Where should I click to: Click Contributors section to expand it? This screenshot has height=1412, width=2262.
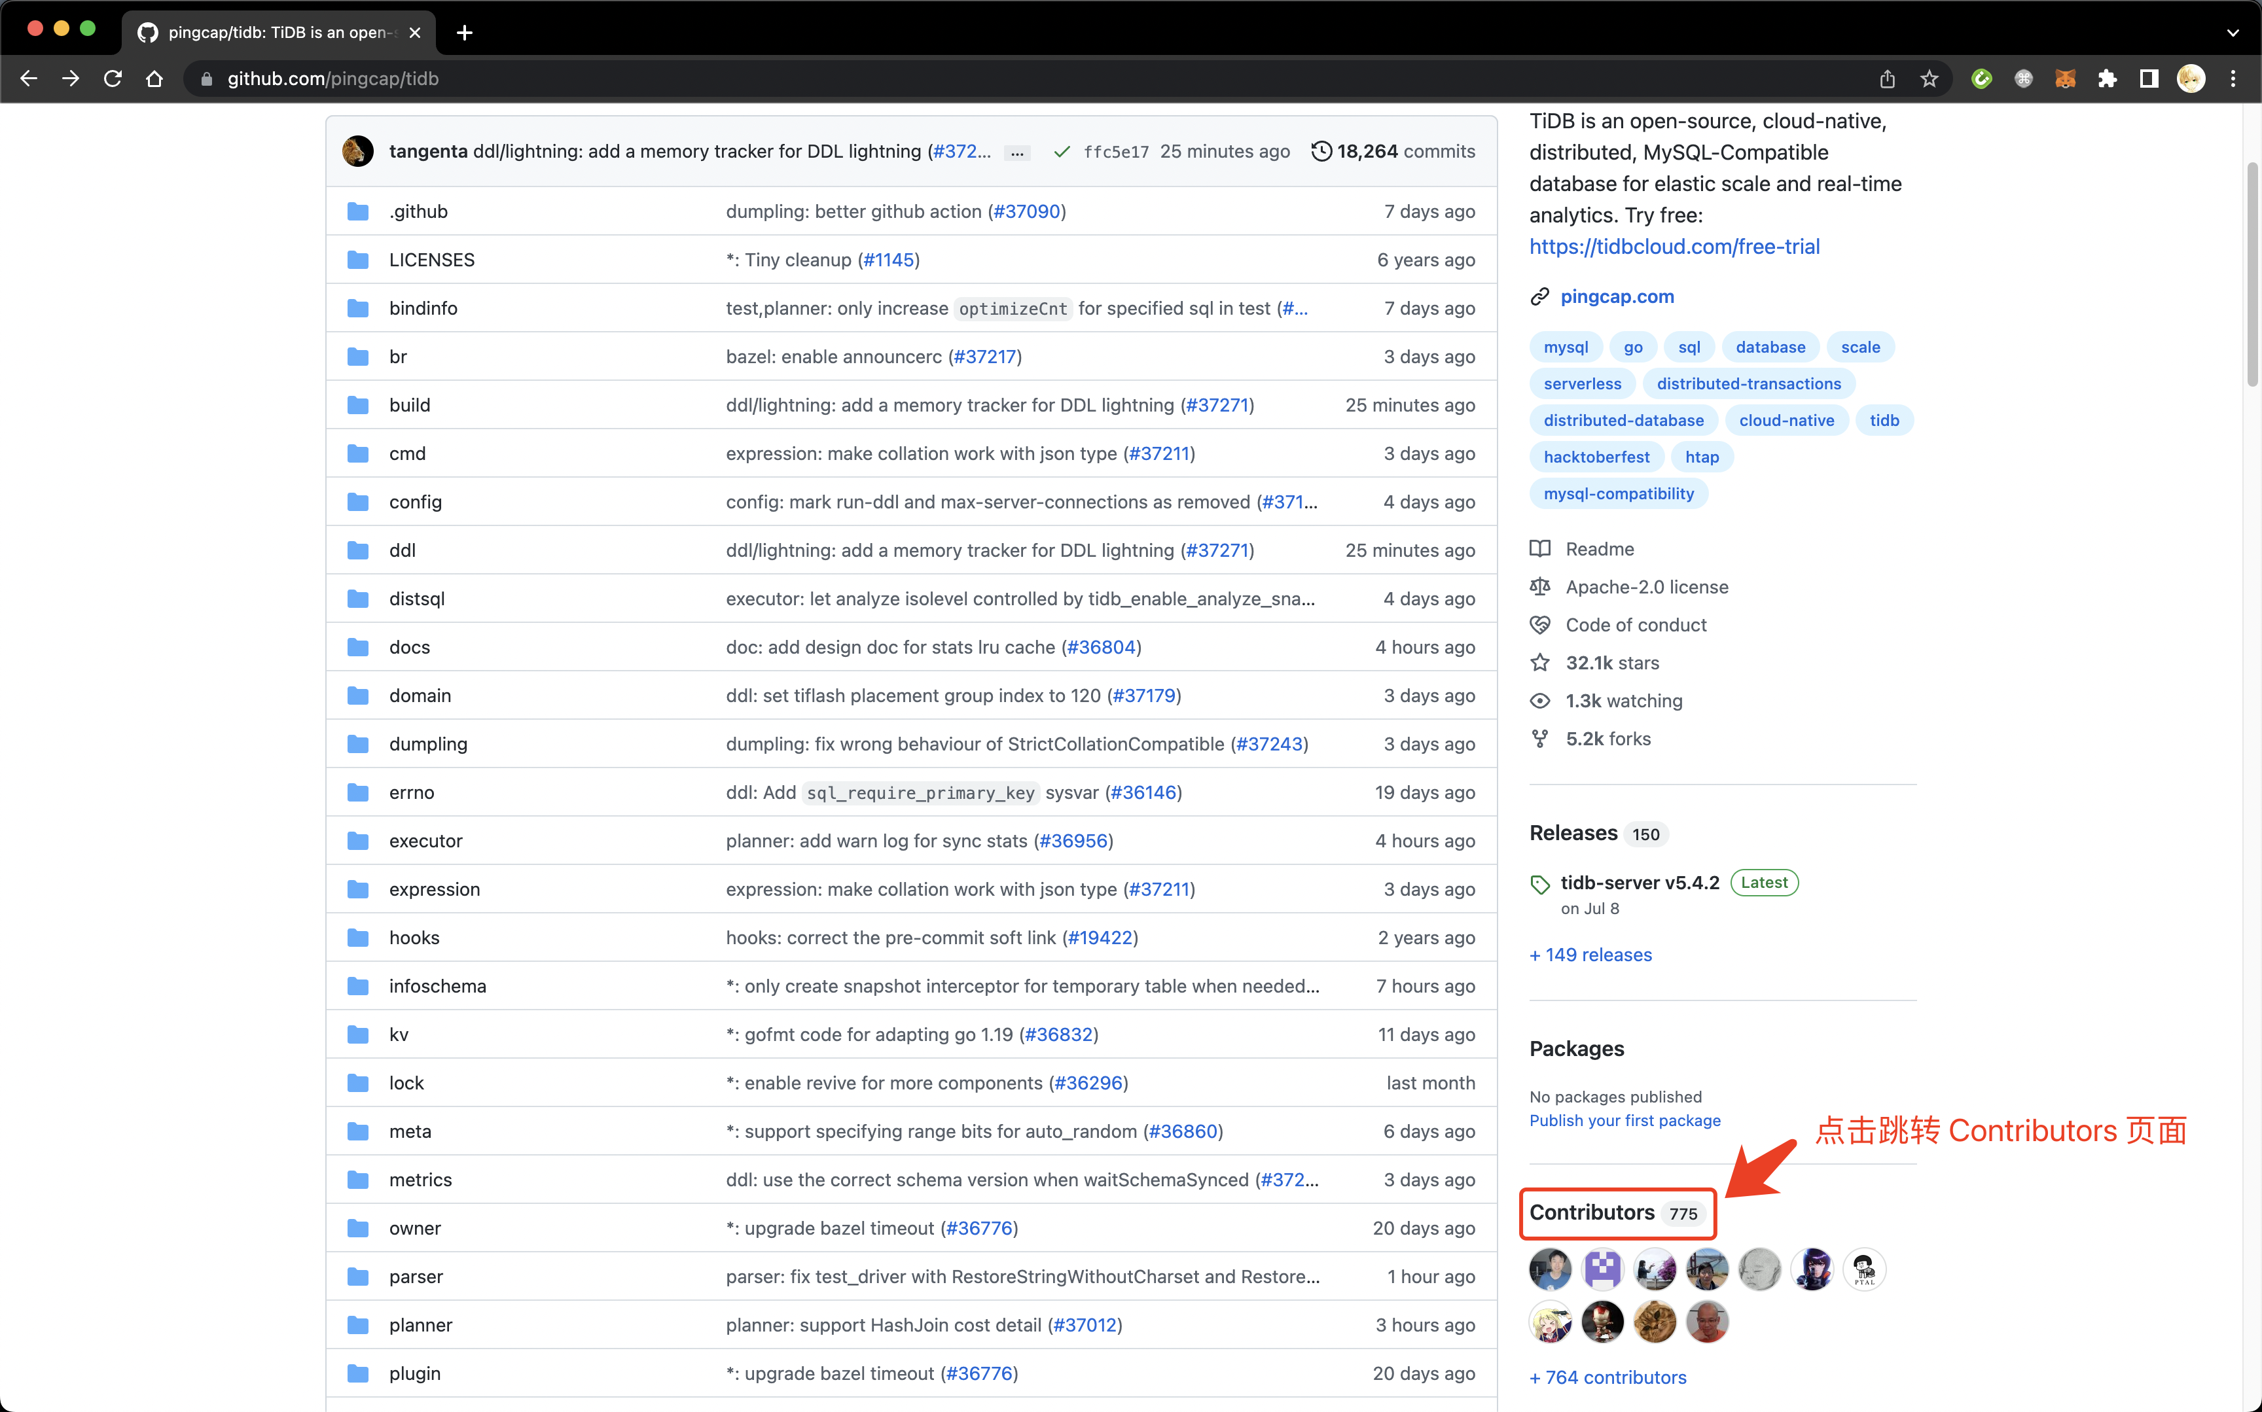(x=1616, y=1212)
